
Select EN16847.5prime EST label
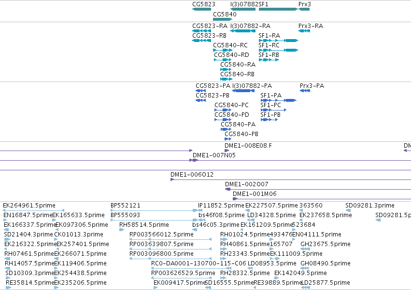tap(28, 215)
